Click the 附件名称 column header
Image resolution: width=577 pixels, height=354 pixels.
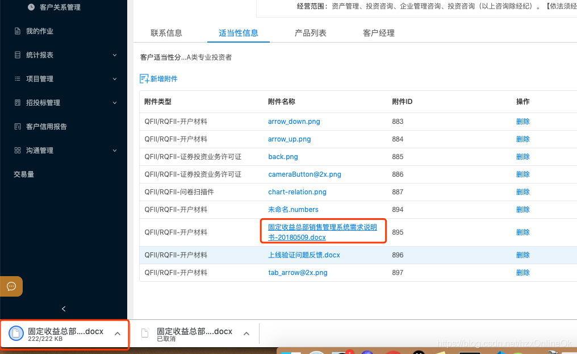[282, 101]
